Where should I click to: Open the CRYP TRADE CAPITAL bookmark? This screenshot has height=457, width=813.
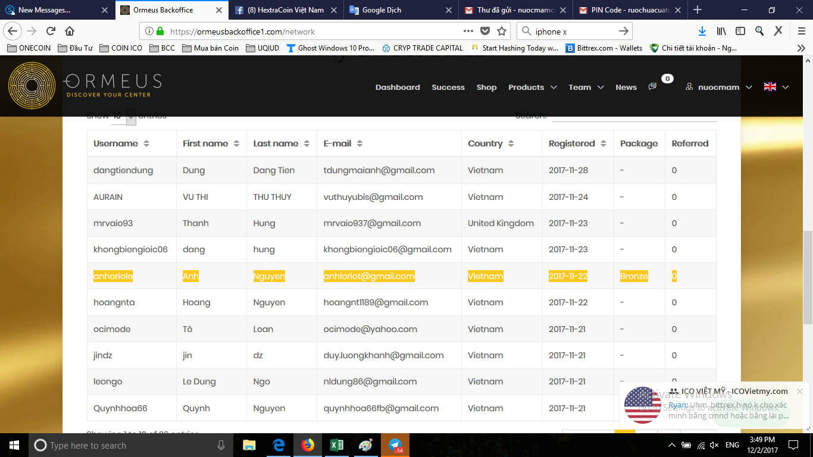[422, 48]
